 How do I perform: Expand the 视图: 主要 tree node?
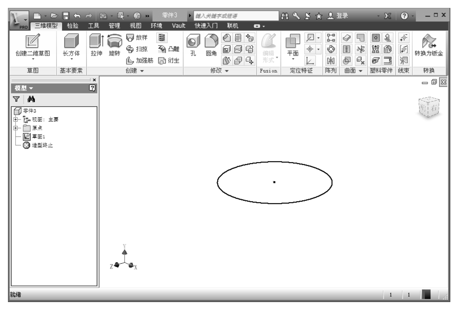pyautogui.click(x=15, y=120)
